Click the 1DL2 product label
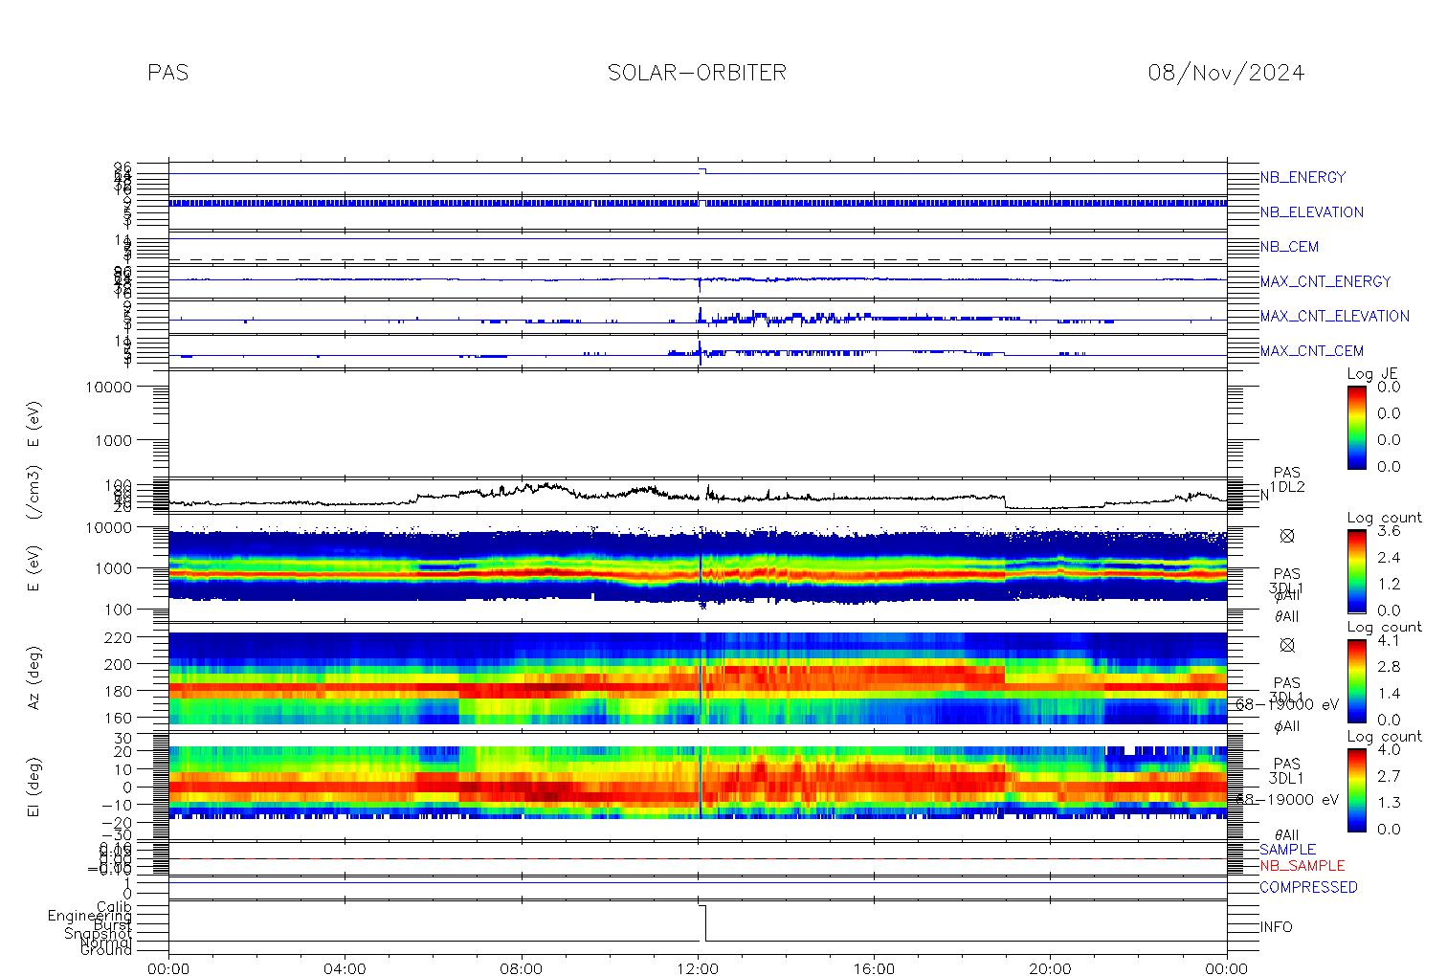The width and height of the screenshot is (1447, 976). [x=1287, y=487]
